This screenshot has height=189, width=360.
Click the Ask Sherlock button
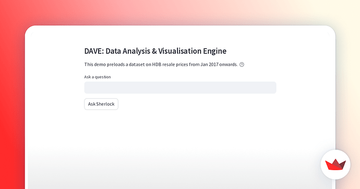[101, 104]
